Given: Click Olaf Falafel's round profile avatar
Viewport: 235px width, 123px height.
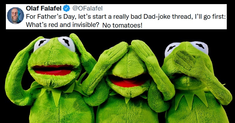Looking at the screenshot, I should [16, 16].
